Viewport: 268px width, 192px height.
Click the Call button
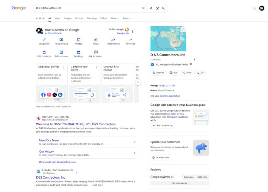200,73
